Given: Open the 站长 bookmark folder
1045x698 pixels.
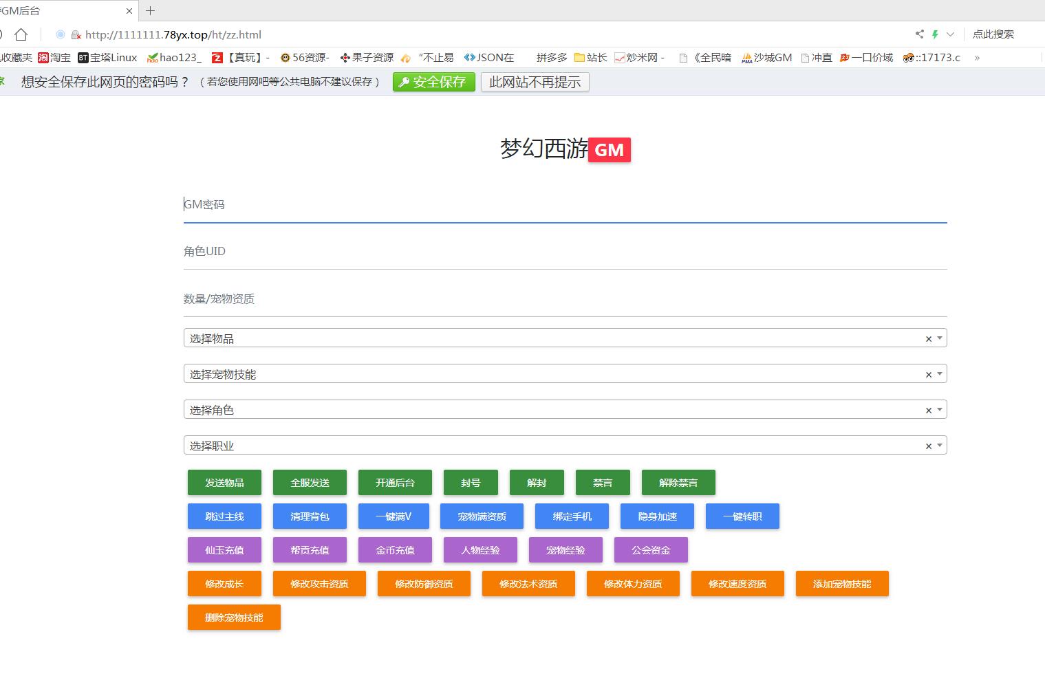Looking at the screenshot, I should (x=590, y=58).
